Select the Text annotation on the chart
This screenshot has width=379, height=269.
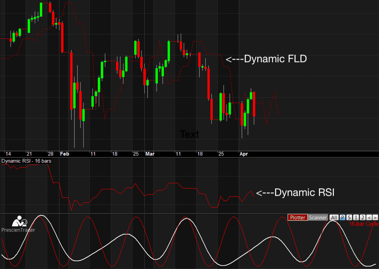coord(189,134)
